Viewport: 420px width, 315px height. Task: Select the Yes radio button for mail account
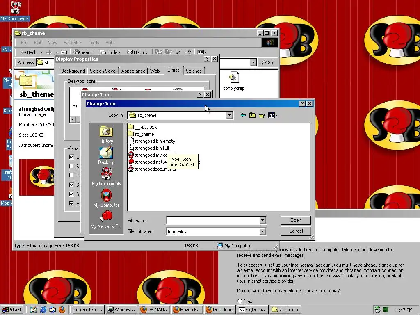point(240,301)
